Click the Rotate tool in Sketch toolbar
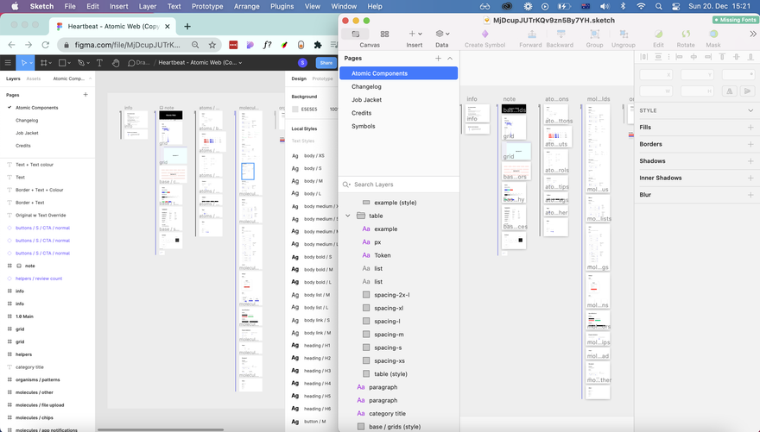 click(686, 34)
